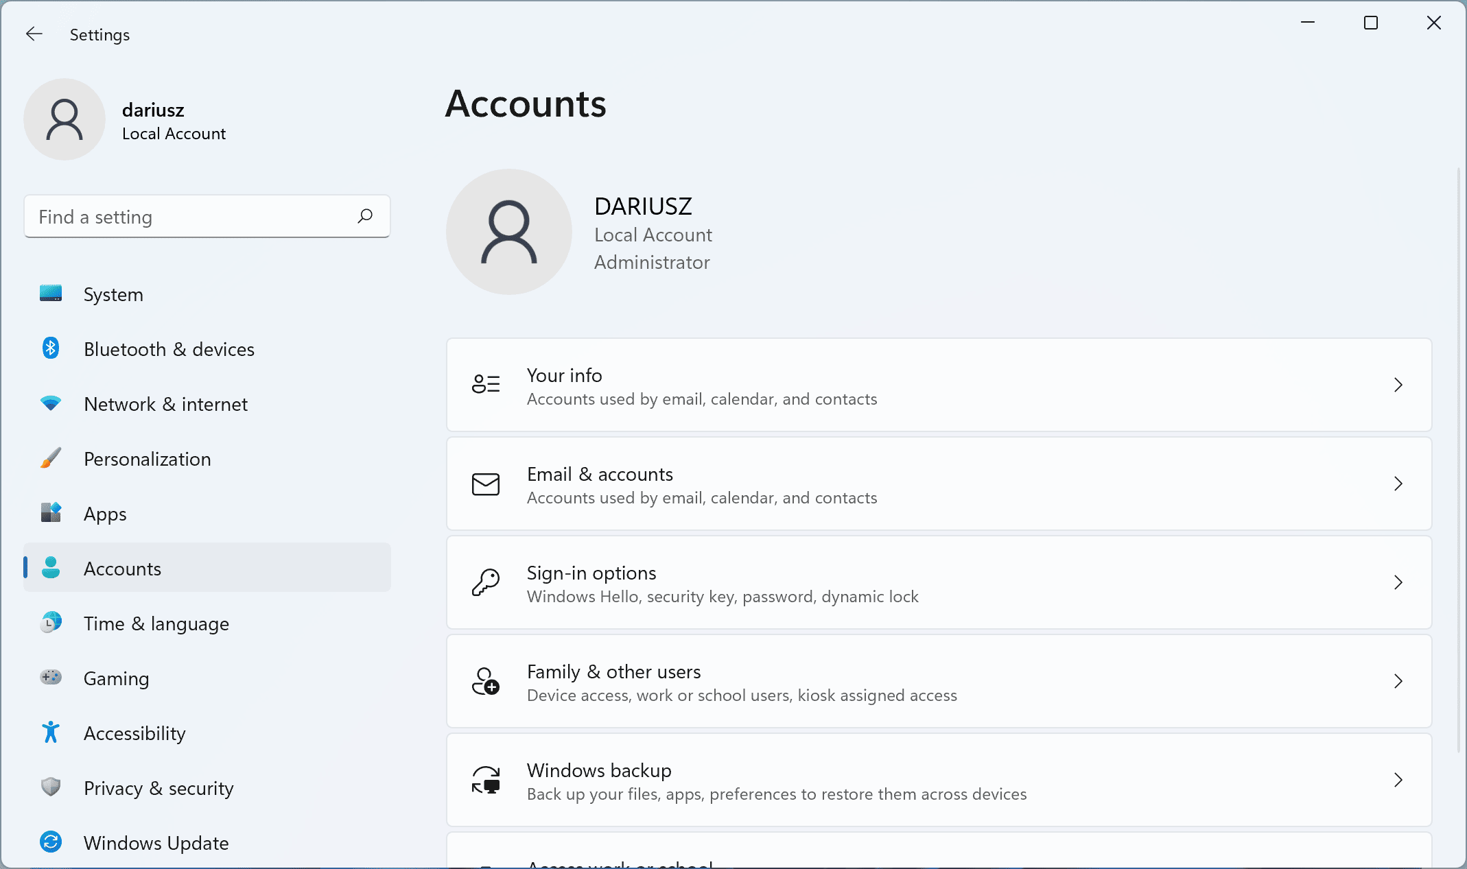This screenshot has height=869, width=1467.
Task: Expand Family & other users chevron
Action: (1398, 681)
